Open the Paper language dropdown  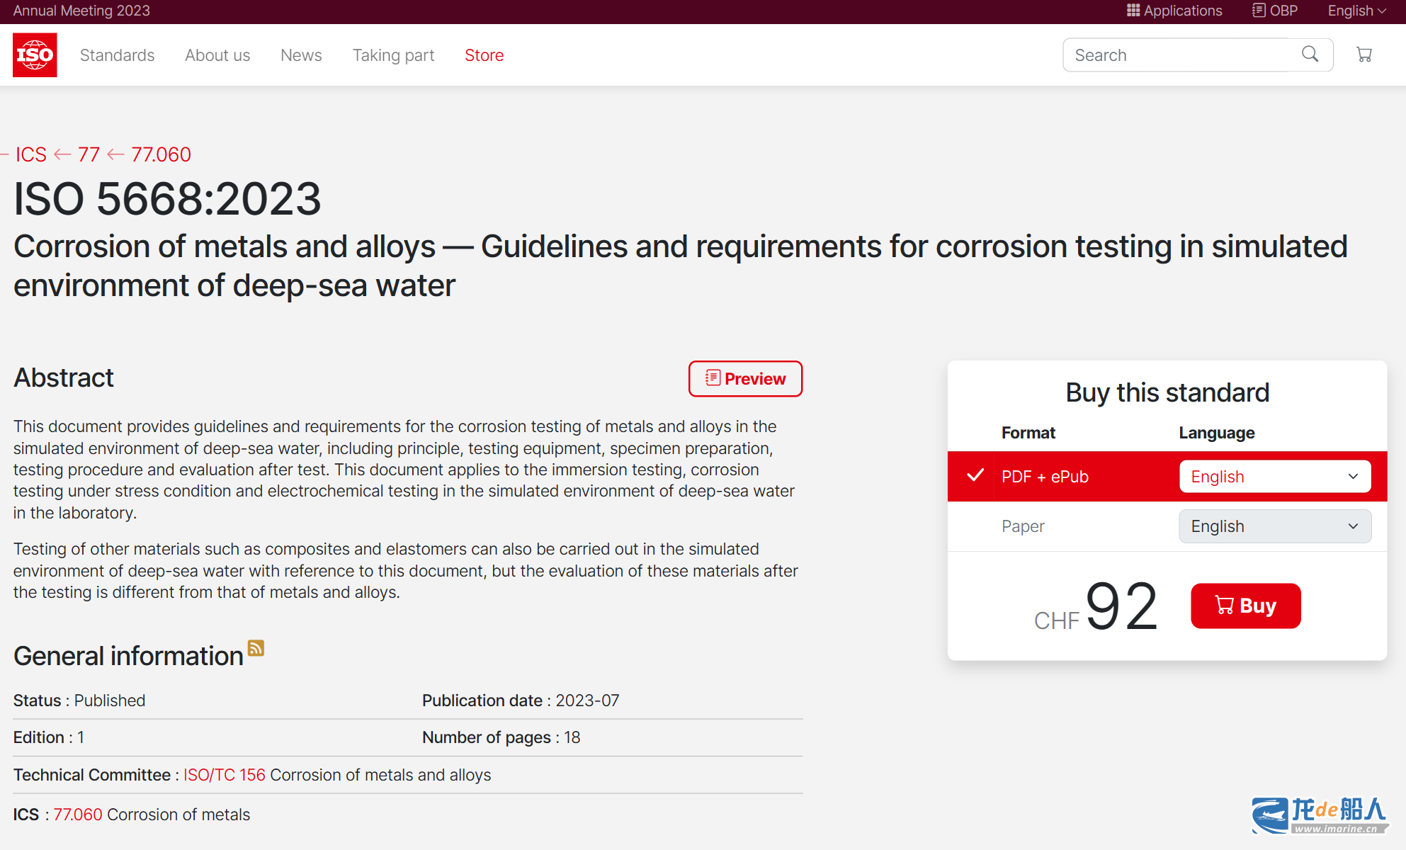point(1274,526)
